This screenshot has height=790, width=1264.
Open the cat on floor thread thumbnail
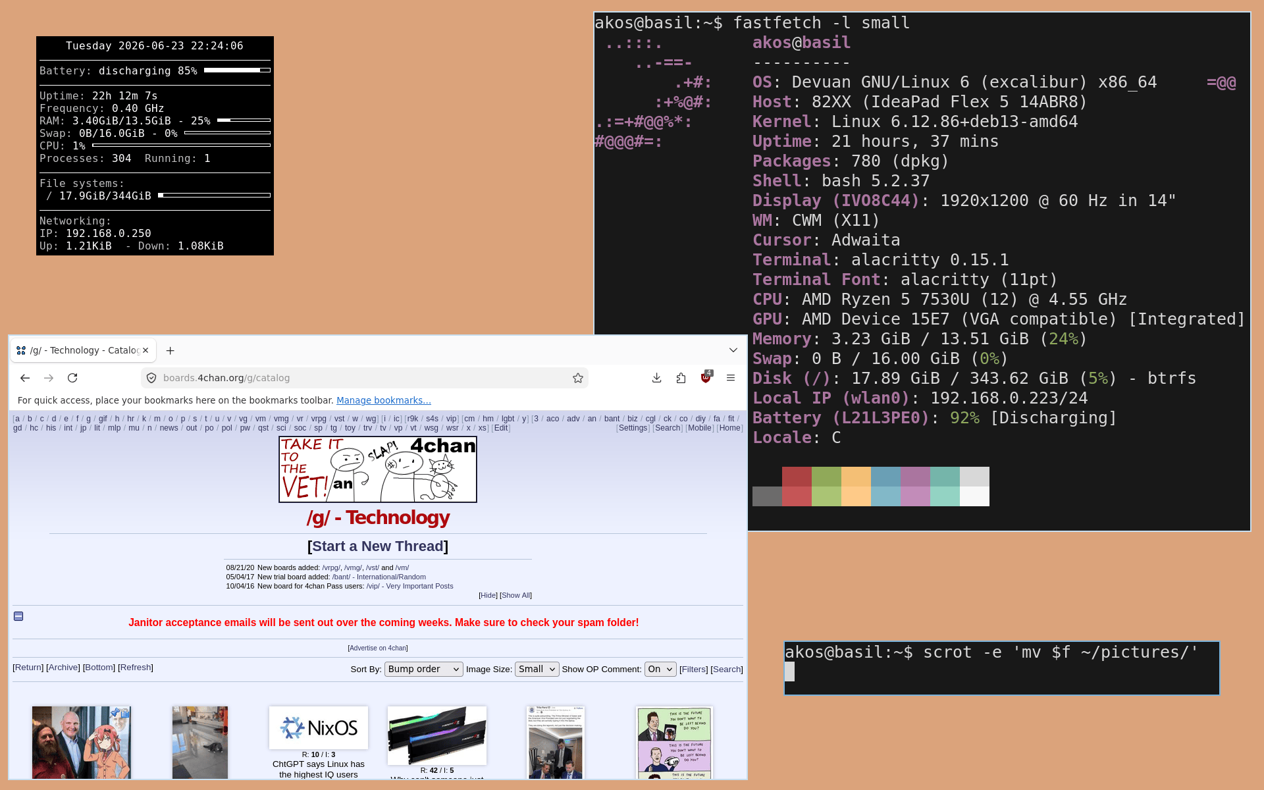click(x=200, y=743)
